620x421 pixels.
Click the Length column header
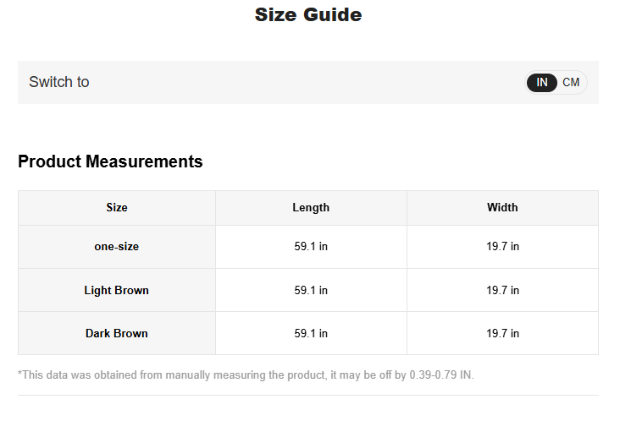[311, 207]
